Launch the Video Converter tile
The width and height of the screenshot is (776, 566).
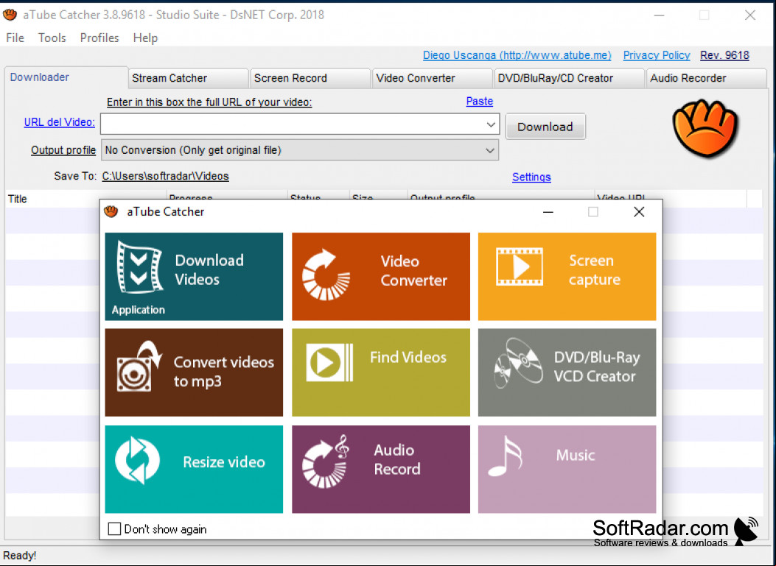click(380, 277)
